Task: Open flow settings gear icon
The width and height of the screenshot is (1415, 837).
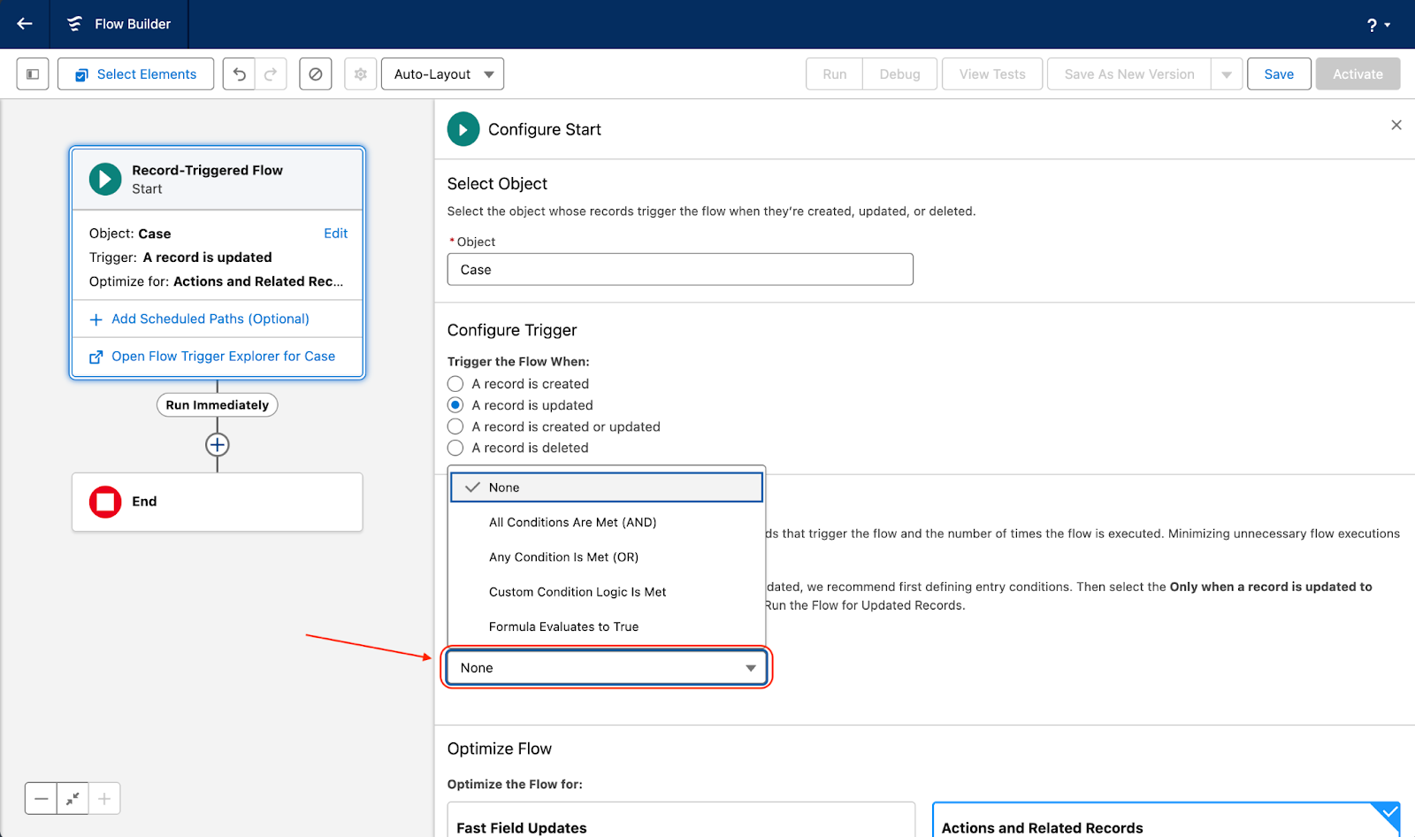Action: pos(361,74)
